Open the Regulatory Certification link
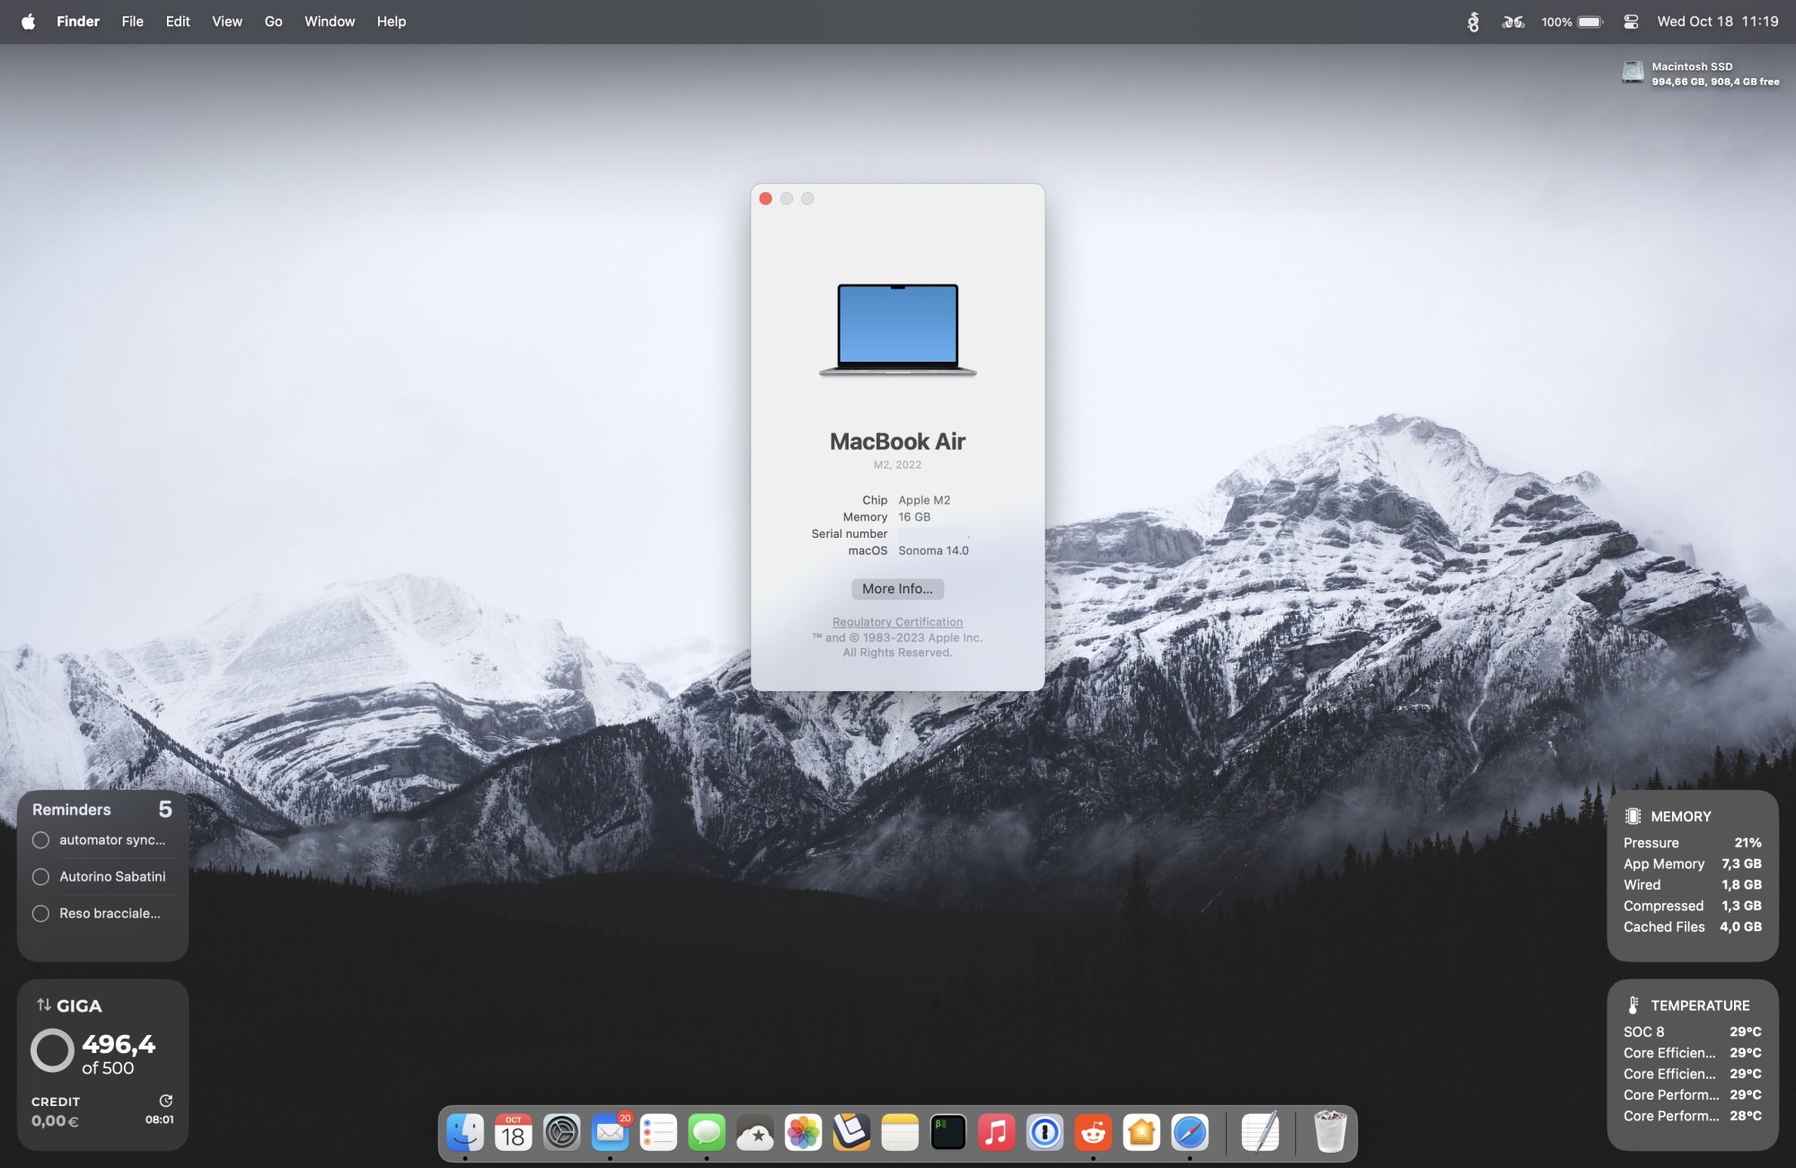Viewport: 1796px width, 1168px height. (897, 621)
